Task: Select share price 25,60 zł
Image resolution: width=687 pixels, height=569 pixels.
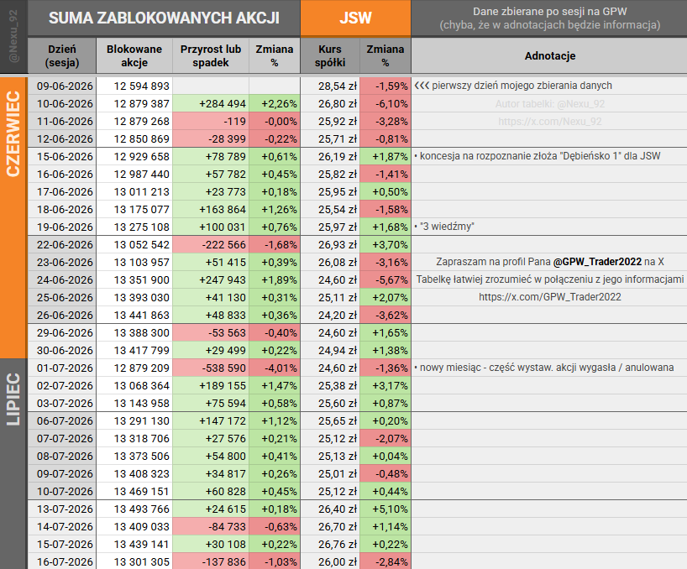Action: tap(330, 403)
